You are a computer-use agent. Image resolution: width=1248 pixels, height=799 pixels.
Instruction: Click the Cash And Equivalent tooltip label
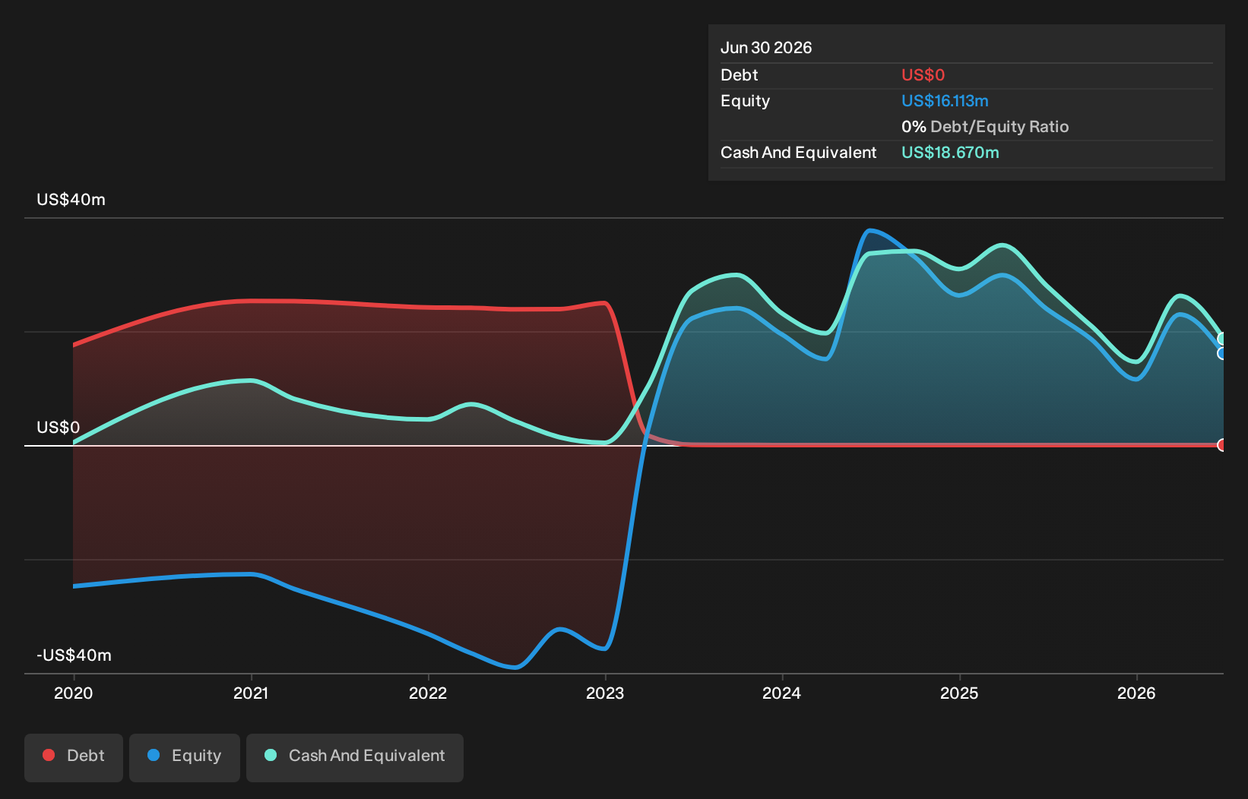click(799, 153)
